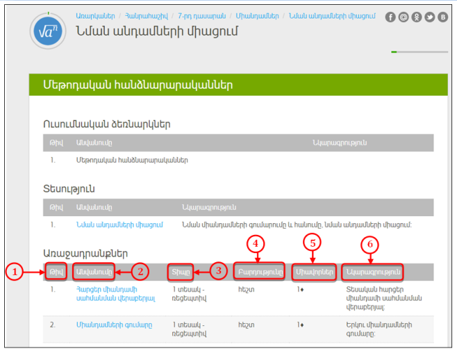Click the 'Անվանում' column header in tasks table
The width and height of the screenshot is (457, 351).
pos(93,271)
